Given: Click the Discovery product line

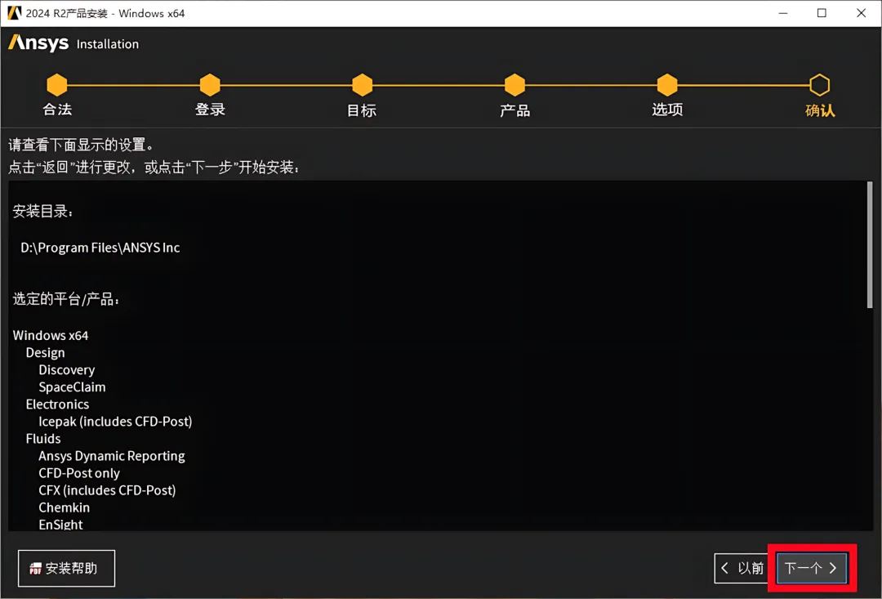Looking at the screenshot, I should pyautogui.click(x=66, y=370).
